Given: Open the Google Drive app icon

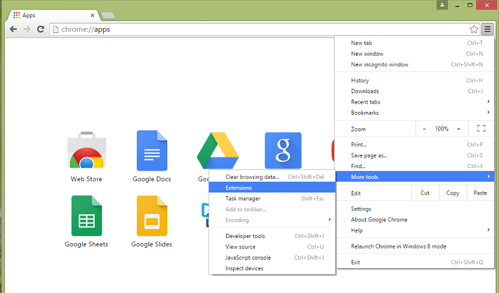Looking at the screenshot, I should [218, 151].
